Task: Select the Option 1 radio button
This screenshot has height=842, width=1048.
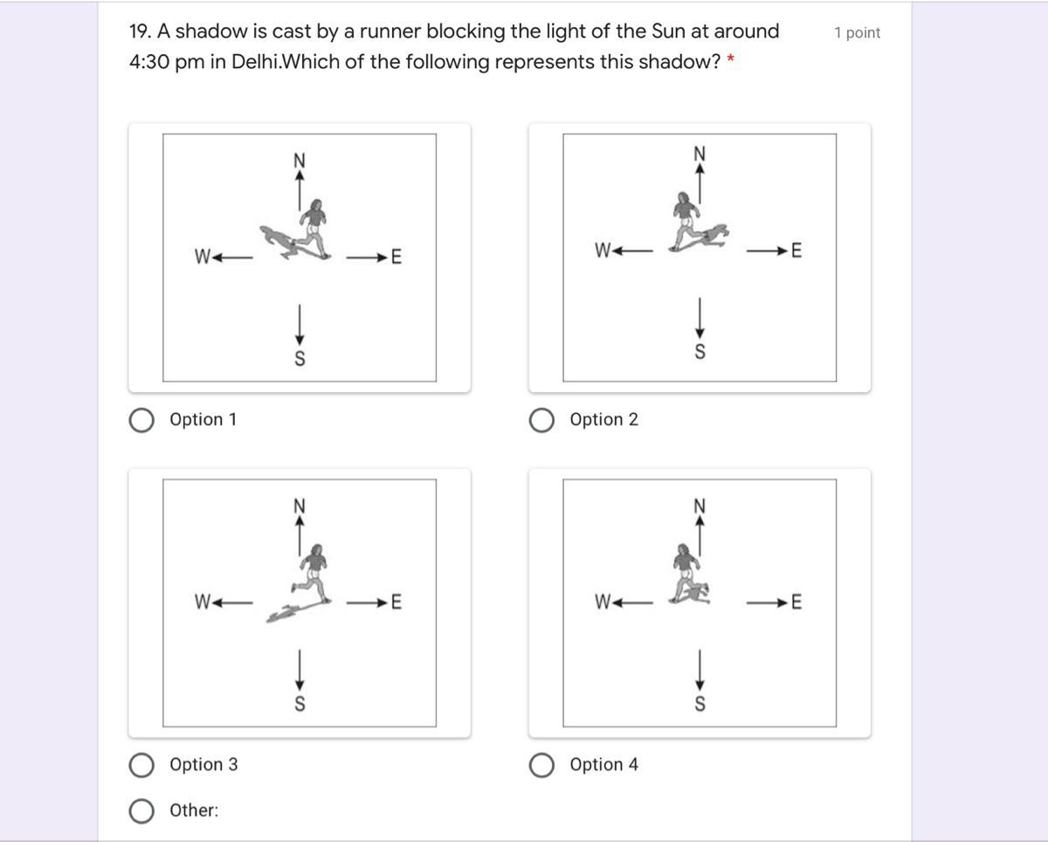Action: (x=140, y=421)
